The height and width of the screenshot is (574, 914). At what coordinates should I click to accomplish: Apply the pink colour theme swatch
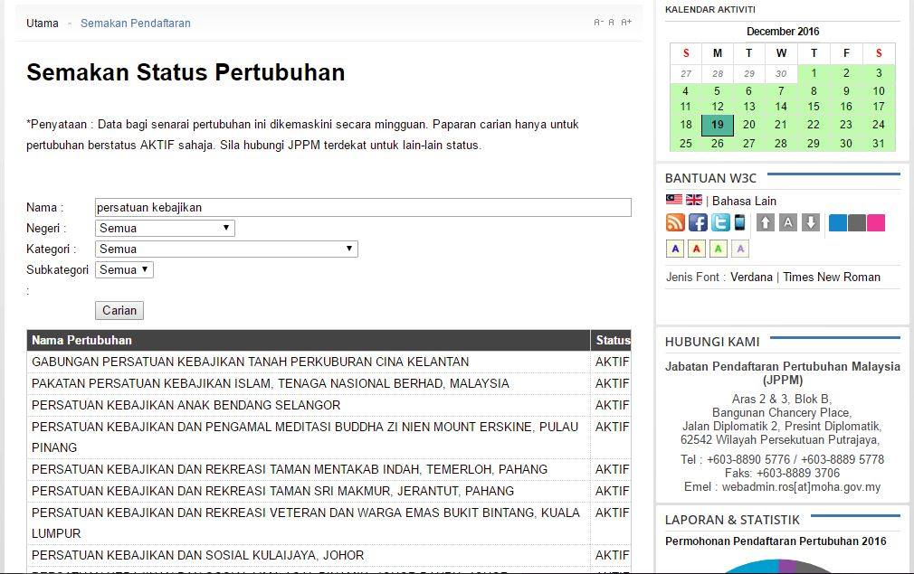pos(875,222)
